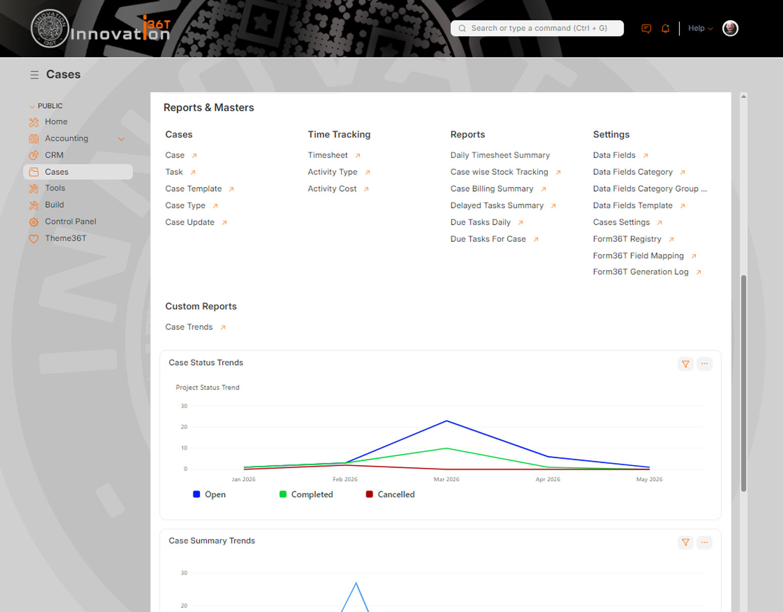Image resolution: width=783 pixels, height=612 pixels.
Task: Open filter on Case Summary Trends chart
Action: pos(685,542)
